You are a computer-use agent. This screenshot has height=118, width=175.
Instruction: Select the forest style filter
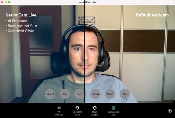tap(110, 94)
